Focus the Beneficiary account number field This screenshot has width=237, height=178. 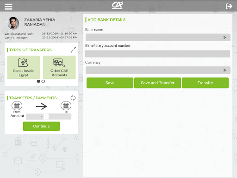(x=158, y=54)
